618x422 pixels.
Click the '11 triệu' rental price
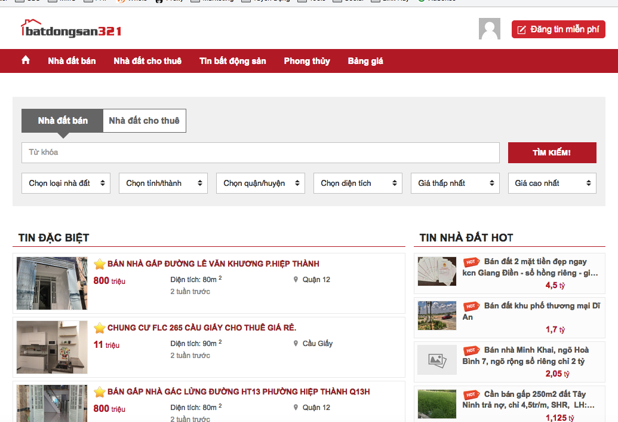pos(106,345)
